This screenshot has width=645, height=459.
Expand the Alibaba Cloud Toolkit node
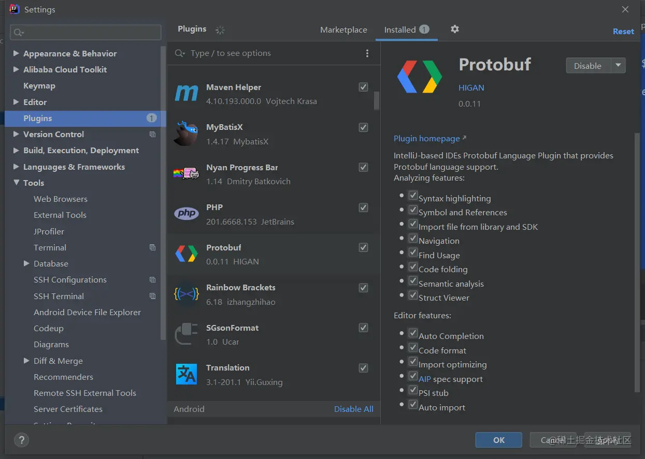coord(16,69)
